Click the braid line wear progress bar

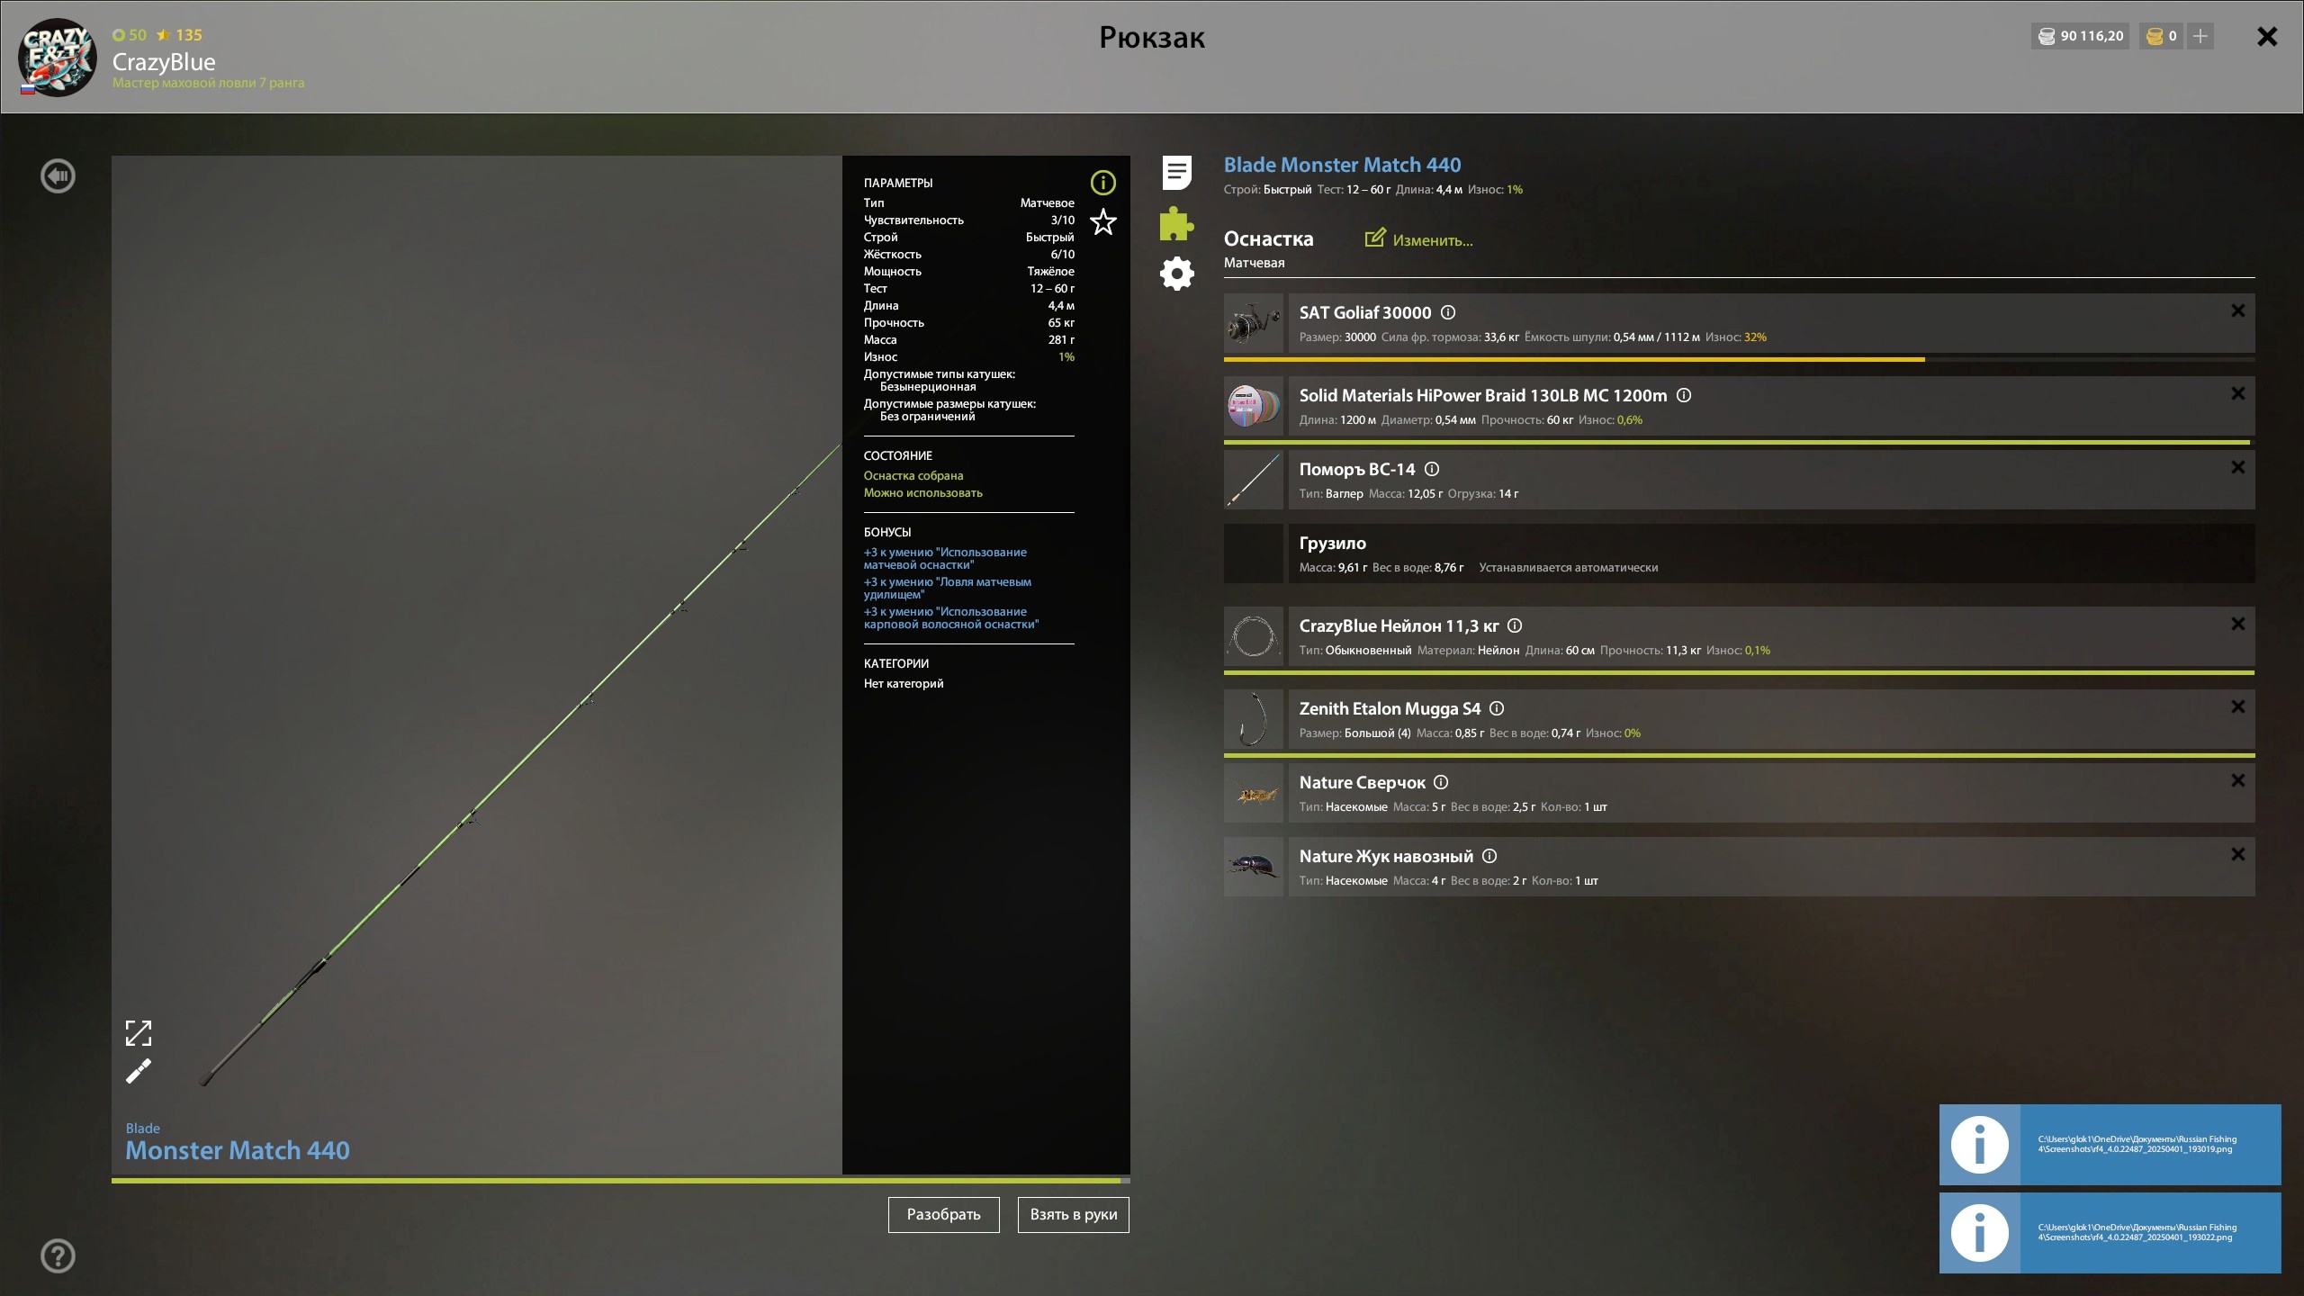tap(1740, 442)
